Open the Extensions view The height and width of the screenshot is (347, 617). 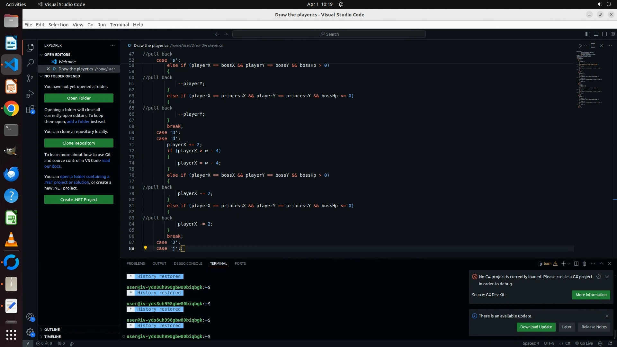[x=30, y=110]
